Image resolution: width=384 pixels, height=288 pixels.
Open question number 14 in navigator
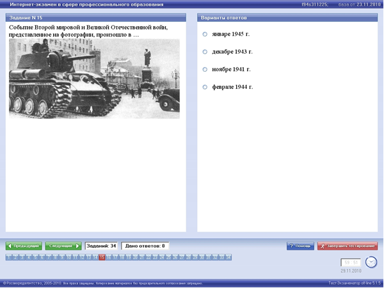95,257
